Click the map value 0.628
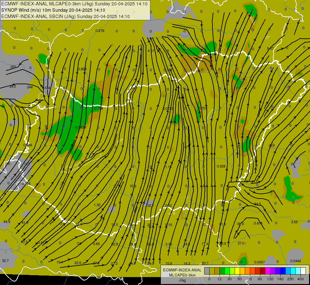The image size is (310, 285). (221, 166)
